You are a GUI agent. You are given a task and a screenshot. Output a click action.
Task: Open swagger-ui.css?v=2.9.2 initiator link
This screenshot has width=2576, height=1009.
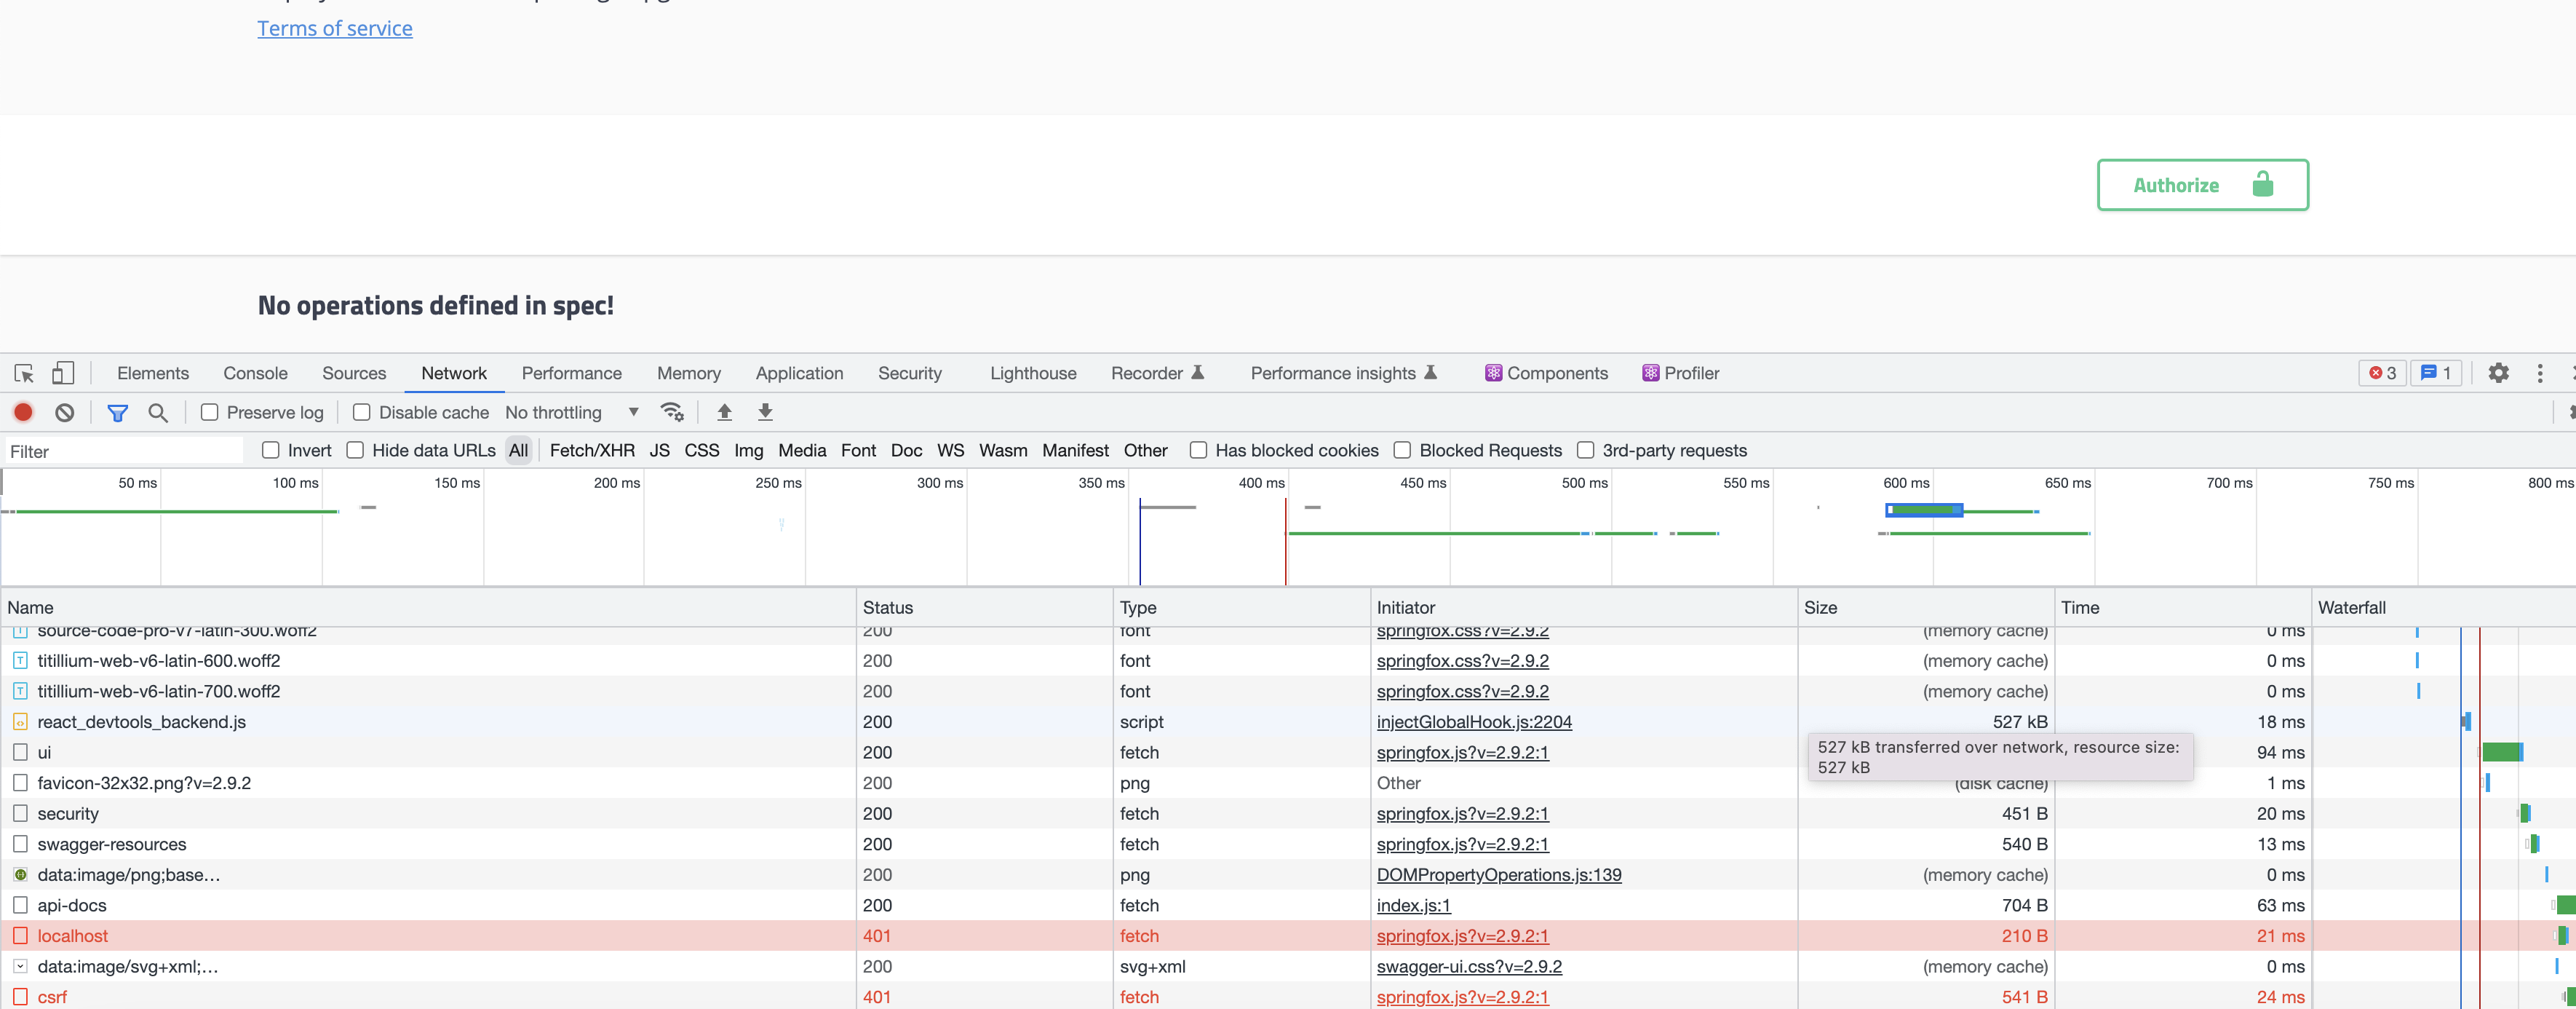tap(1469, 966)
